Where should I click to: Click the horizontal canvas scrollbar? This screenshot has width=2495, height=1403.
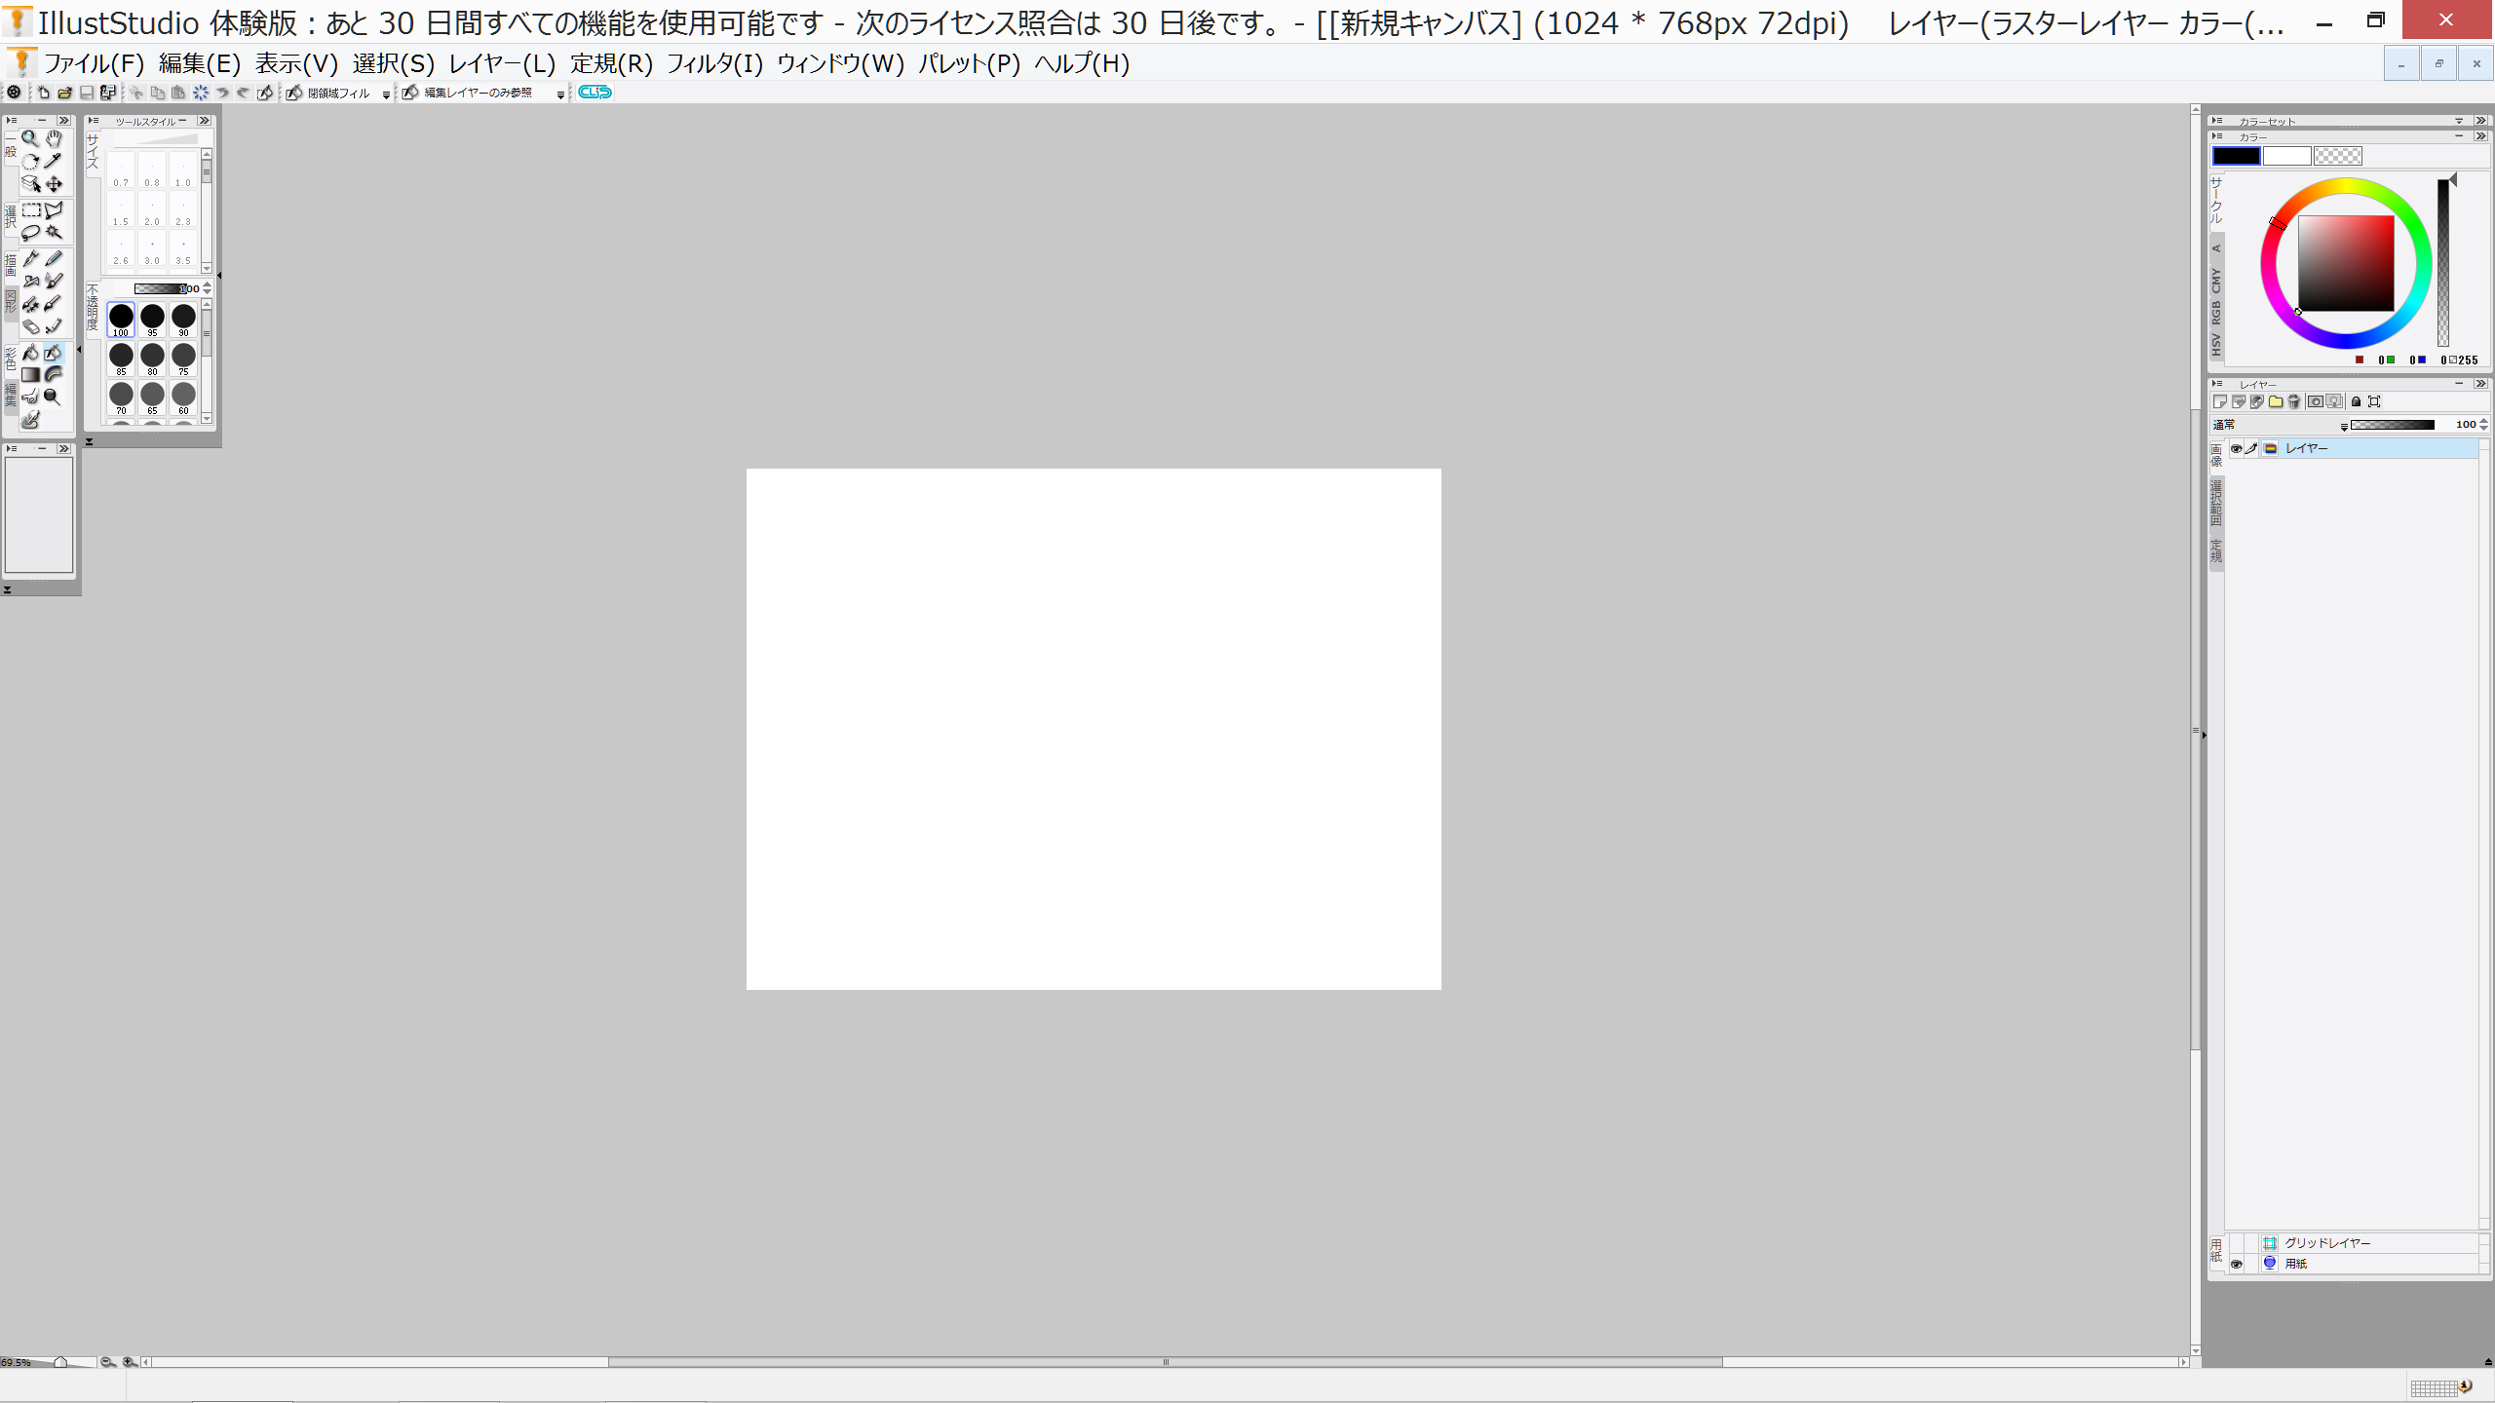(1166, 1362)
